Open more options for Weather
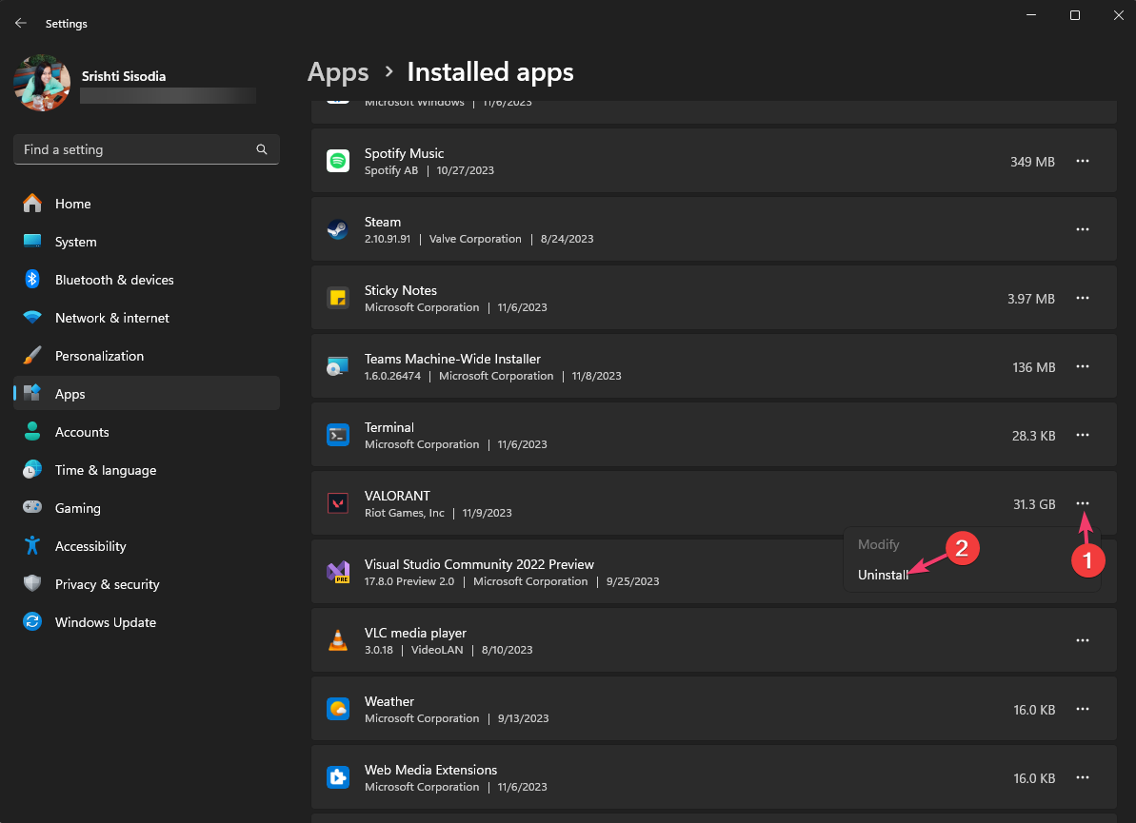The height and width of the screenshot is (823, 1136). (x=1083, y=709)
